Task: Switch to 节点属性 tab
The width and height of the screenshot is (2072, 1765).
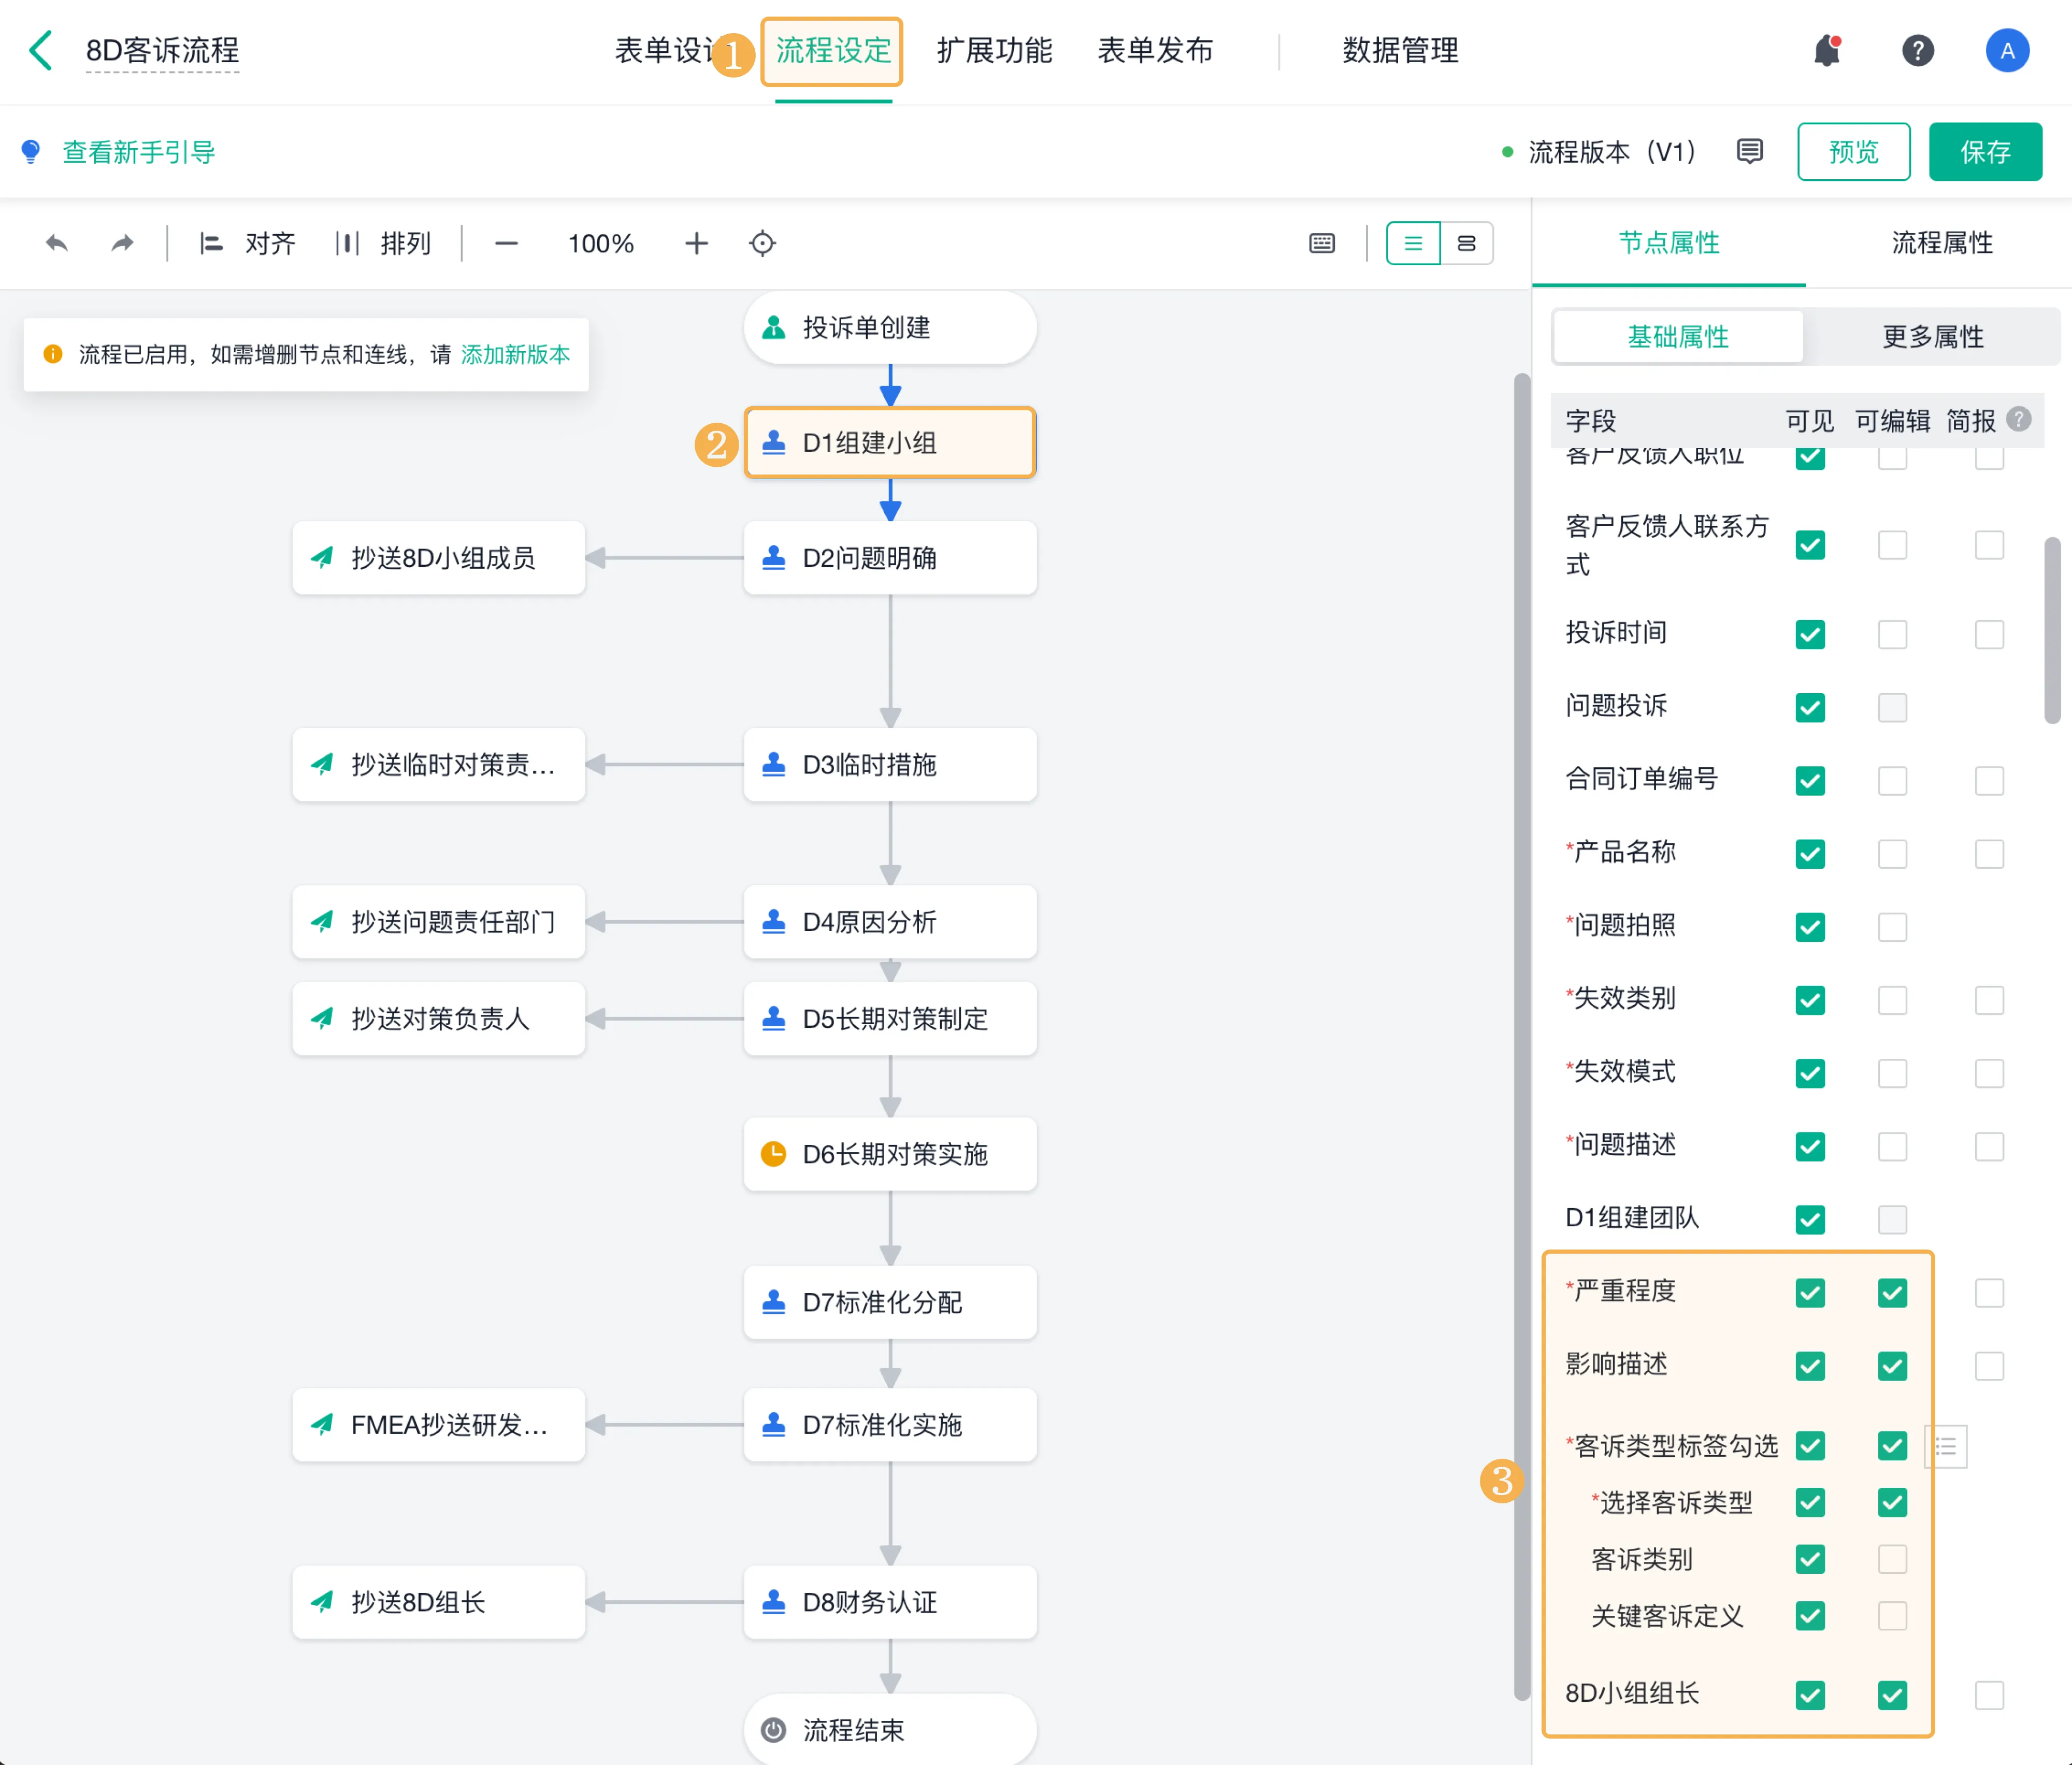Action: [1668, 242]
